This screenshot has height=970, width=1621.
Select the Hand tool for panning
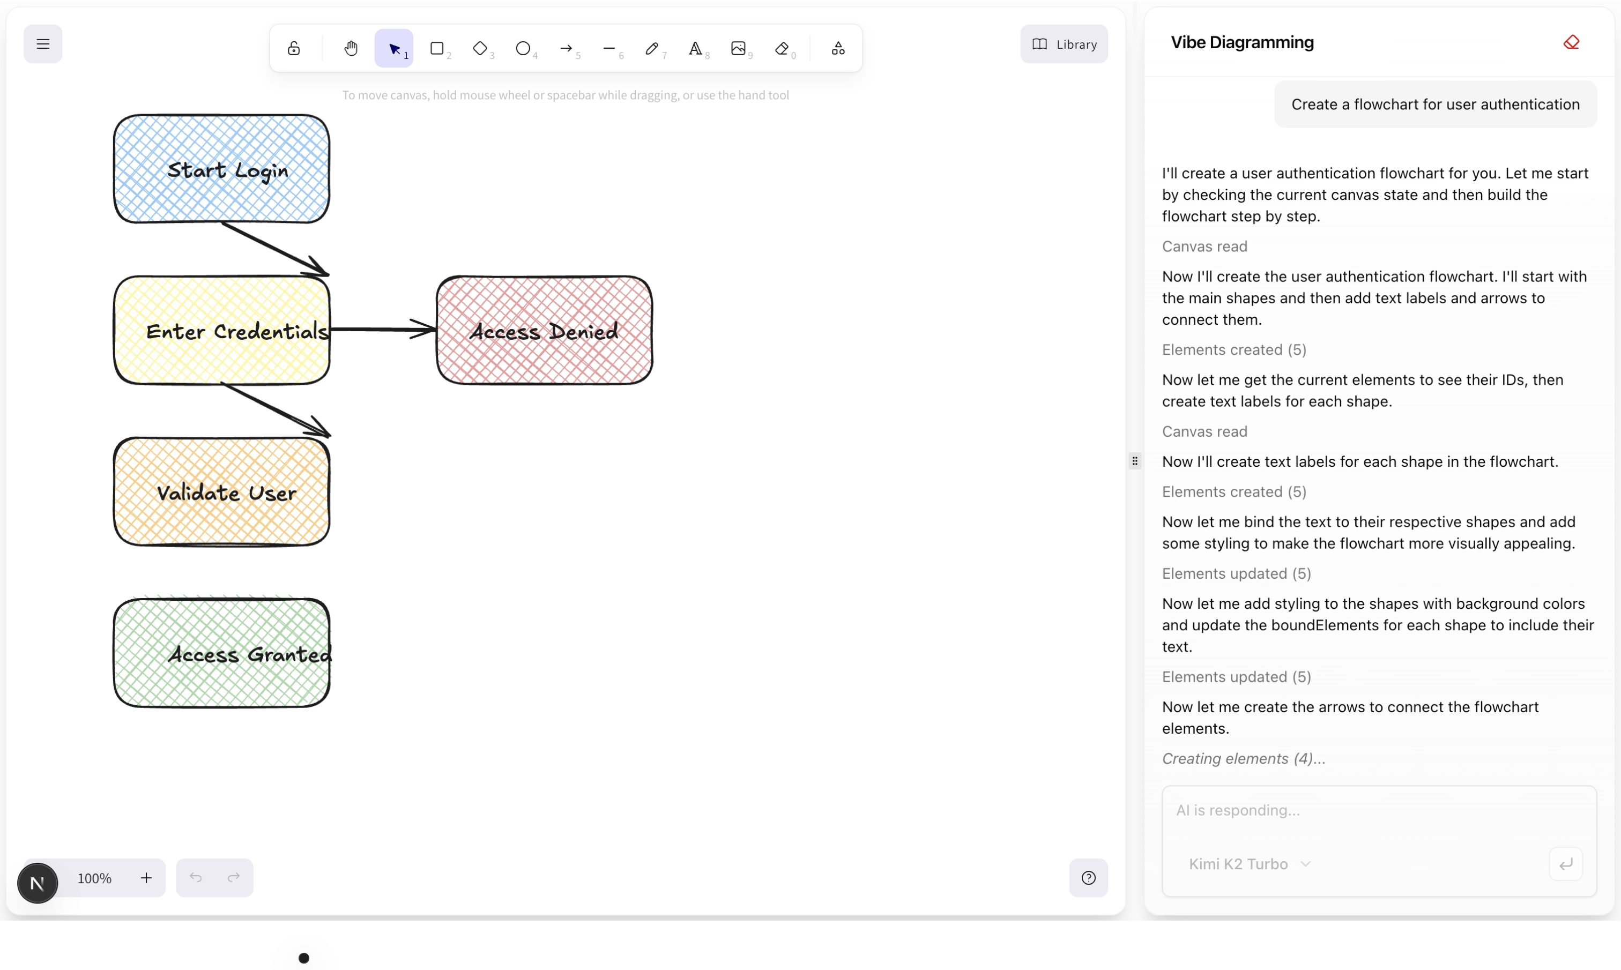[351, 48]
